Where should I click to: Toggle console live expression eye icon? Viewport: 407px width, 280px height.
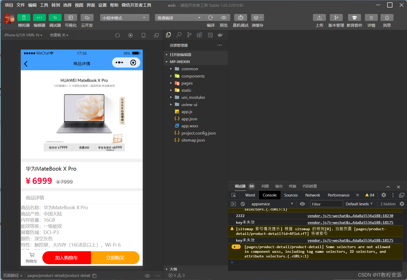click(x=302, y=204)
